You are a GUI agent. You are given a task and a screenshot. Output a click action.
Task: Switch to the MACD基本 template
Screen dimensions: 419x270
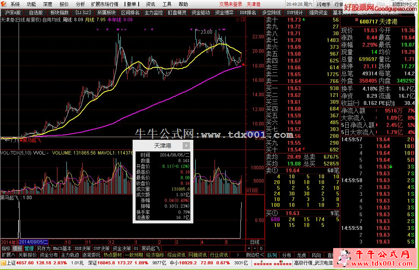62,248
